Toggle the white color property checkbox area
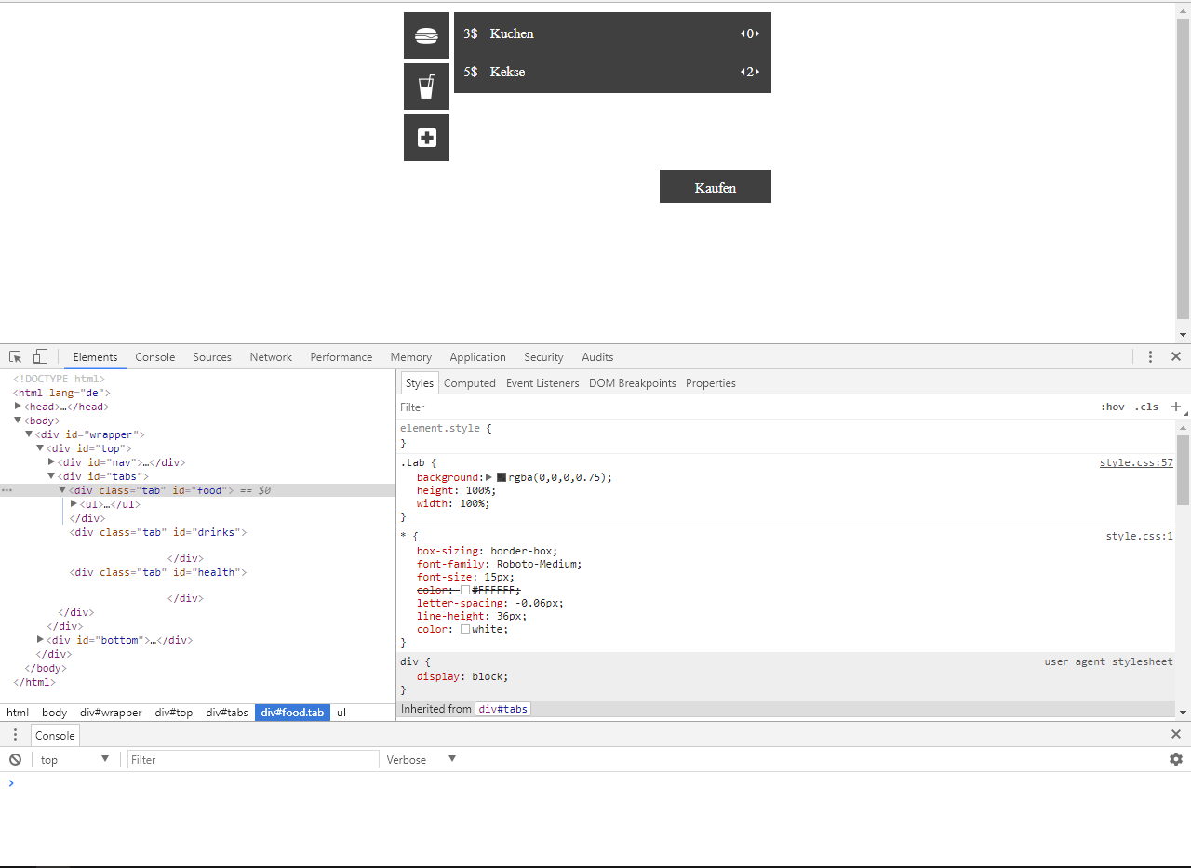 [465, 629]
